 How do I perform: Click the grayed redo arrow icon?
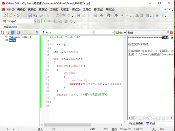coord(69,15)
